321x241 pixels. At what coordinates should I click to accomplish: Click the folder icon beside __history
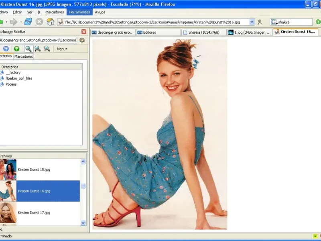click(2, 73)
